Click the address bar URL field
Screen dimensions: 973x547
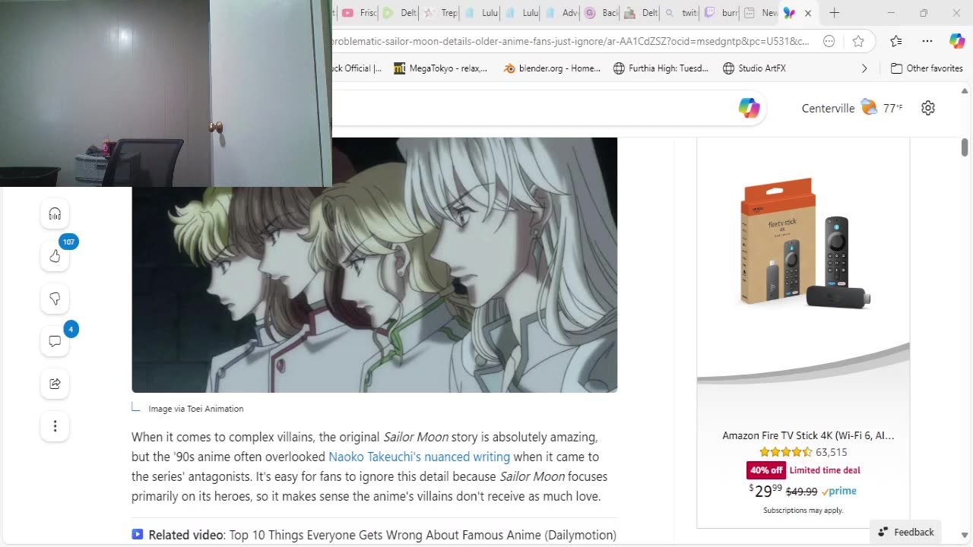tap(570, 41)
